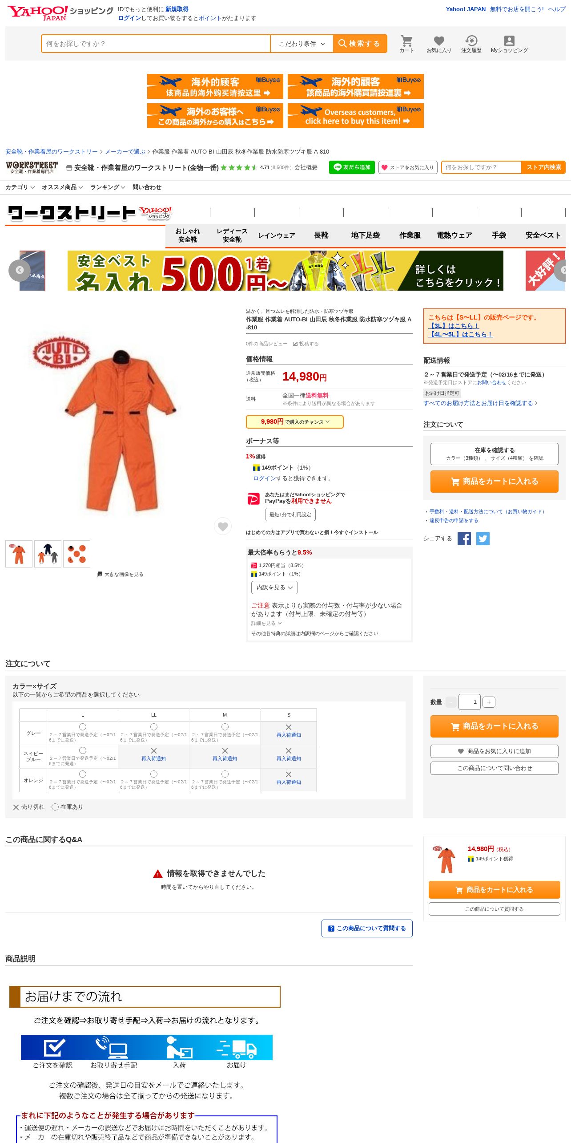Select Navy Blue size L radio
This screenshot has width=571, height=1143.
[83, 750]
